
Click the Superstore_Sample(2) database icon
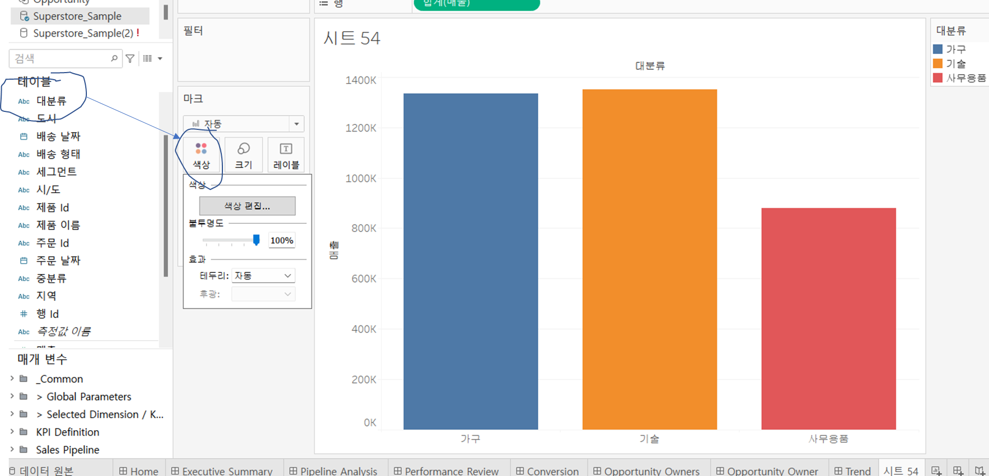(24, 33)
